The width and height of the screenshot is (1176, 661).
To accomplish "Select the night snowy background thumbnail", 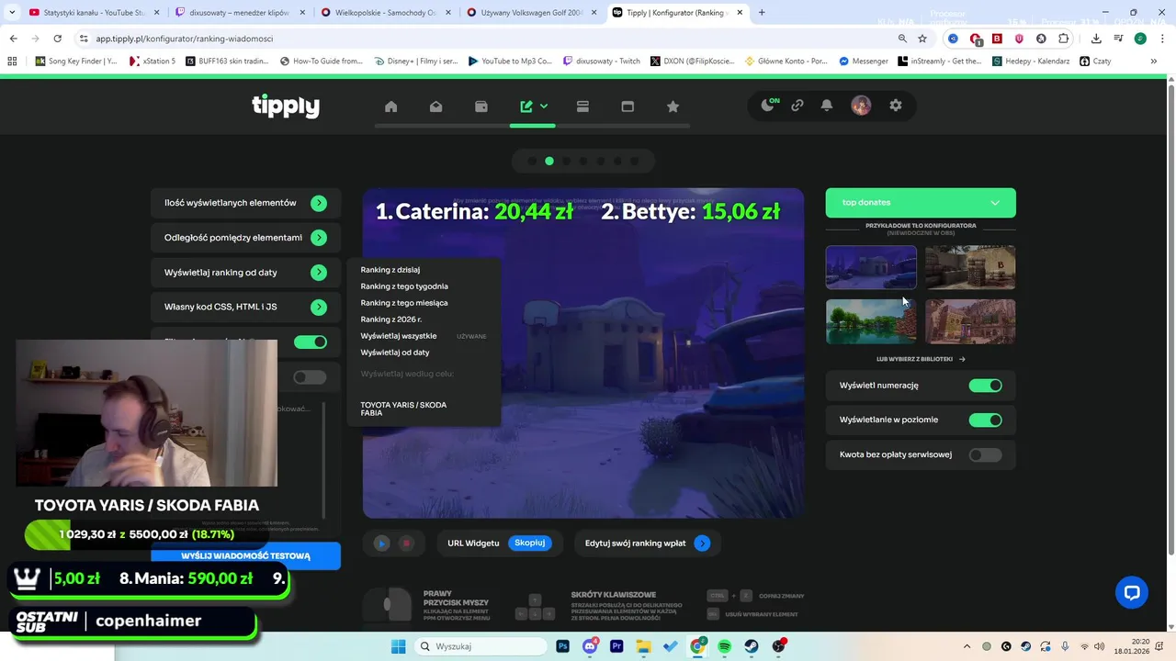I will (x=871, y=267).
